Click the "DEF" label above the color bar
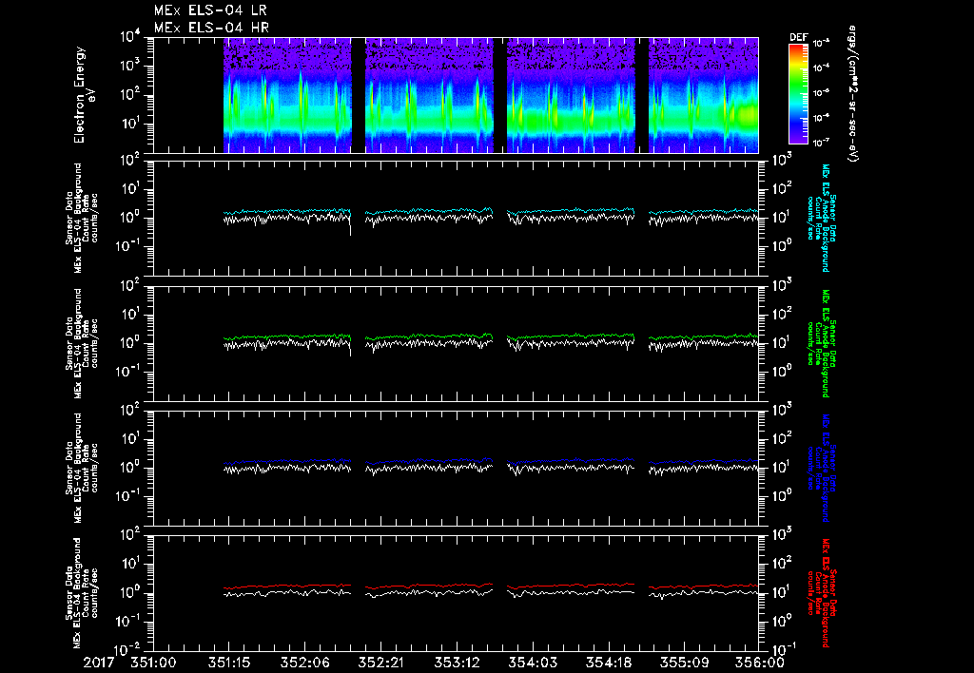This screenshot has height=673, width=974. 799,37
